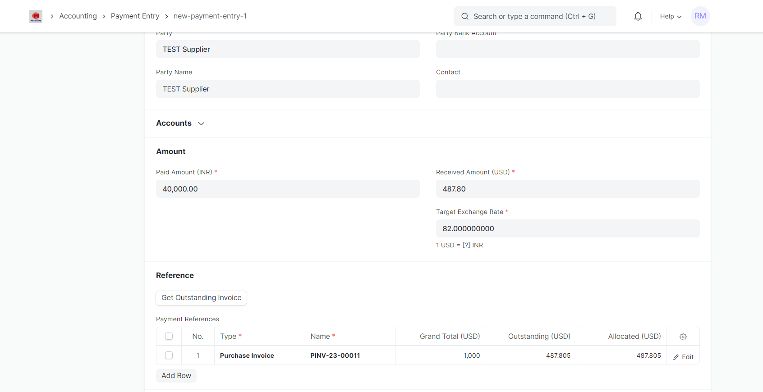The height and width of the screenshot is (392, 763).
Task: Click the Get Outstanding Invoice button
Action: point(202,298)
